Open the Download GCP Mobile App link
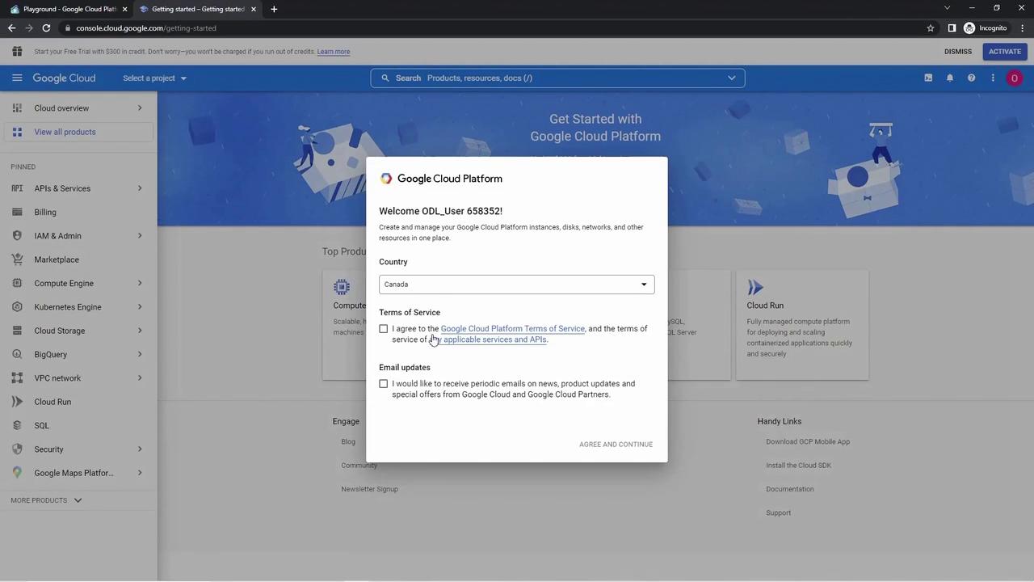 [x=808, y=442]
